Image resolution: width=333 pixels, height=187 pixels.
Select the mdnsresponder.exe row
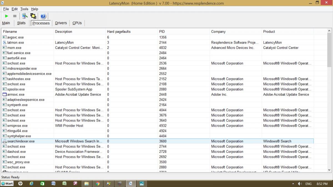click(158, 68)
